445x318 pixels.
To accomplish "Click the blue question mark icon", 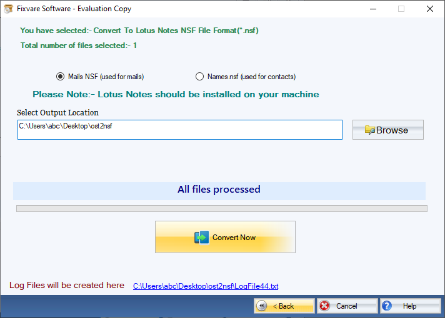I will click(387, 306).
